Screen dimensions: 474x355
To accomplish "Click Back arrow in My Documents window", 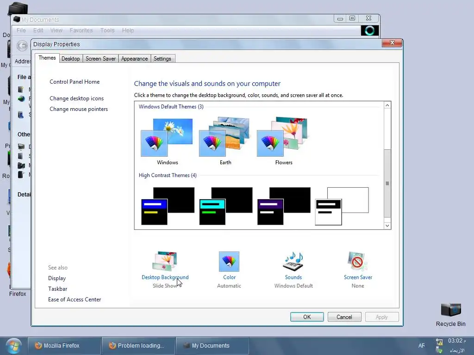I will [x=22, y=46].
